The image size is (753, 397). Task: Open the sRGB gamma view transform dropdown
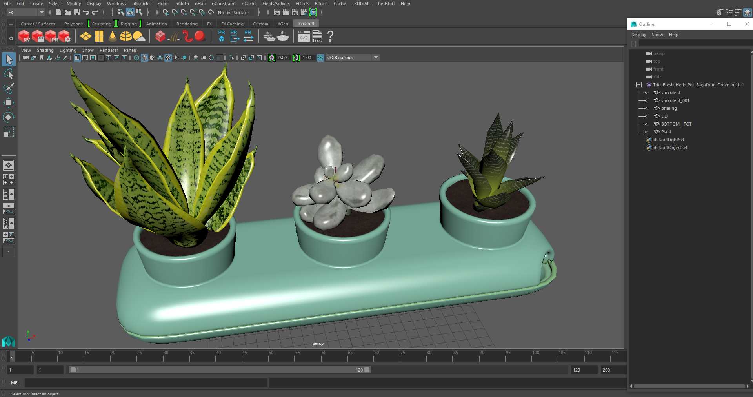(x=352, y=58)
